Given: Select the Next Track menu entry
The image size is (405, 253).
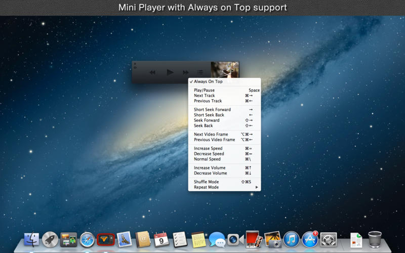Looking at the screenshot, I should point(224,96).
